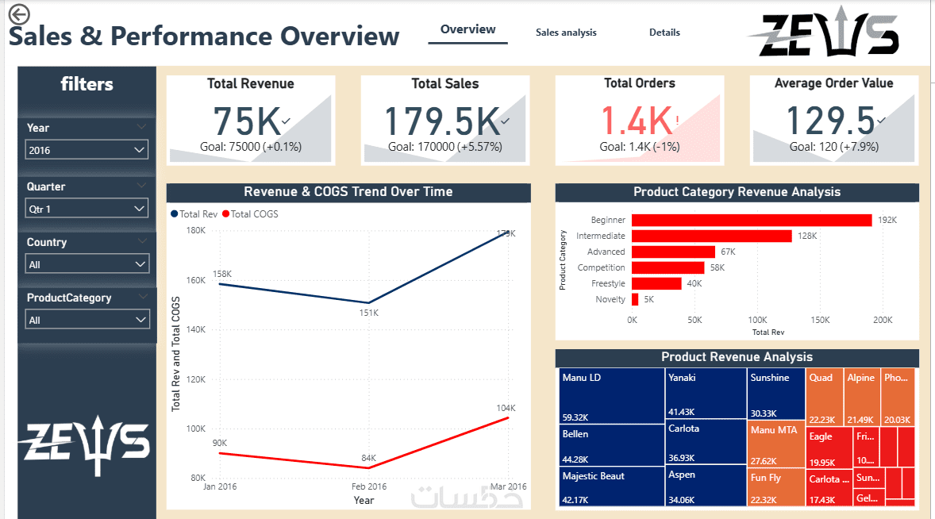Select the Yanaki treemap tile
Screen dimensions: 935x519
[x=706, y=394]
